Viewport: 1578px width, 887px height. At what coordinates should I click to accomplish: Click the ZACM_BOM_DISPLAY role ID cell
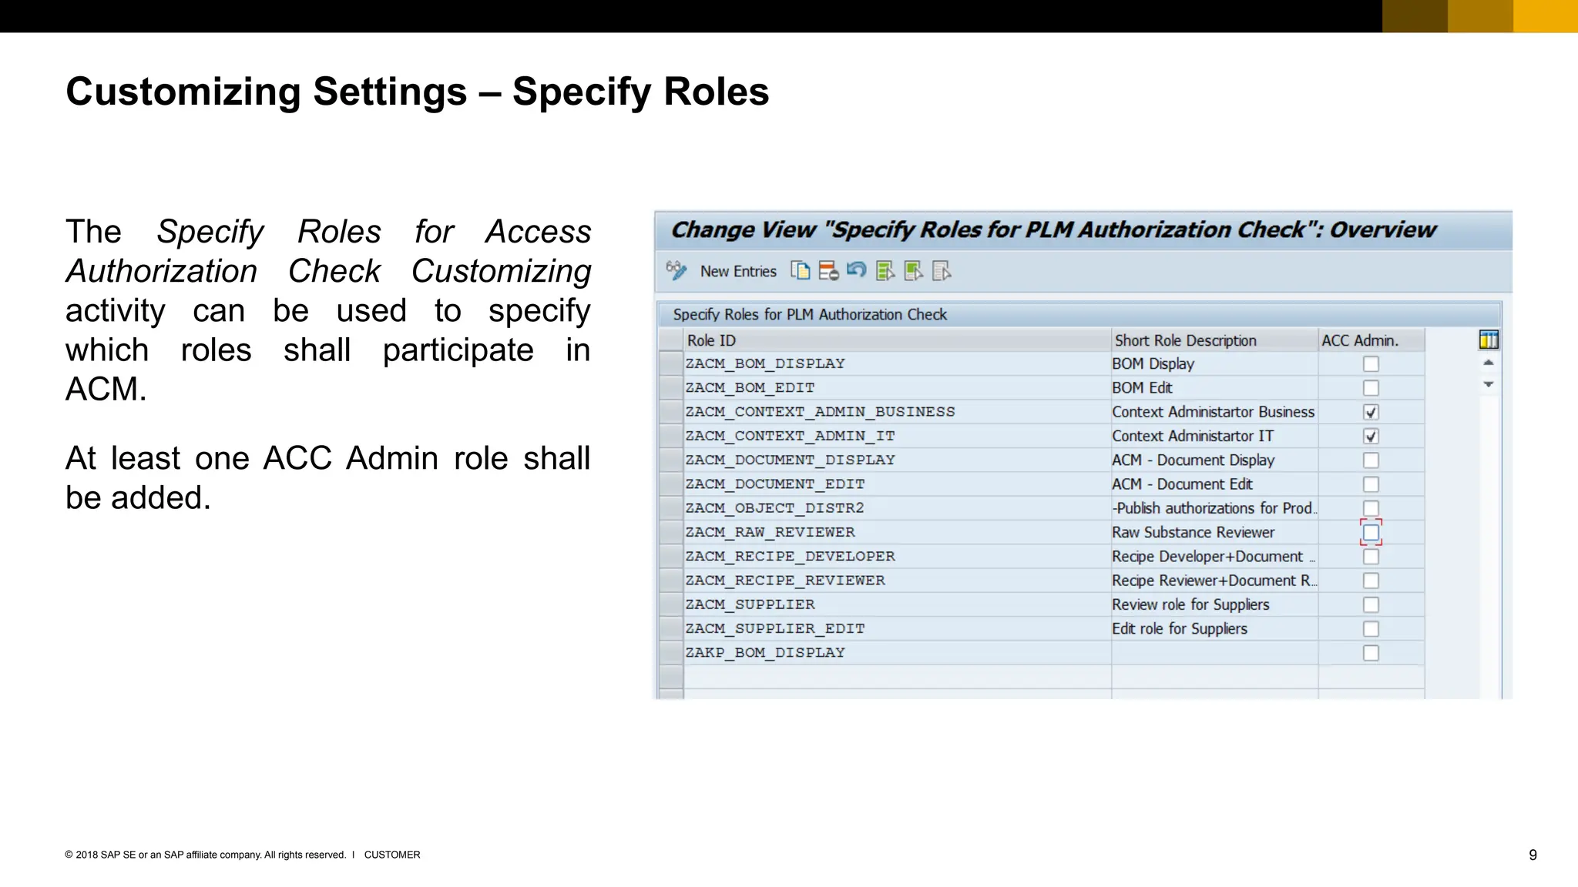[x=897, y=364]
